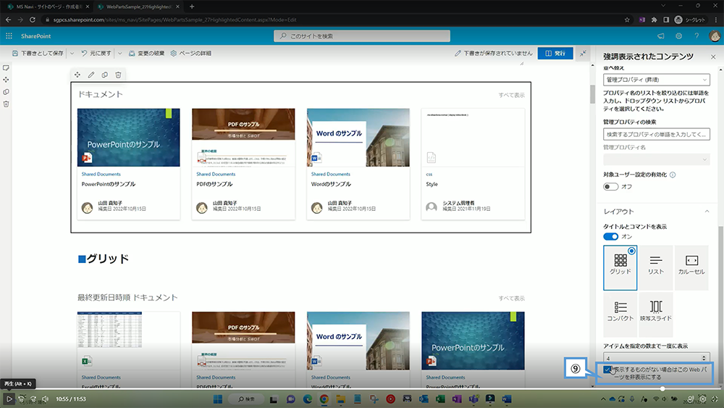
Task: Select the カルーセル layout option
Action: coord(691,268)
